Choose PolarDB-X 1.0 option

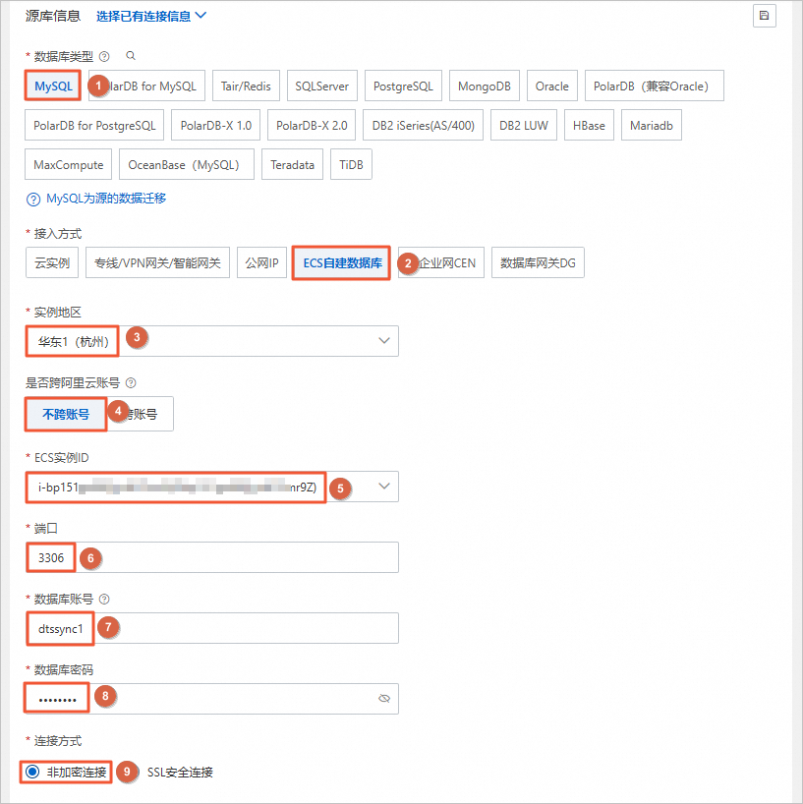[216, 125]
